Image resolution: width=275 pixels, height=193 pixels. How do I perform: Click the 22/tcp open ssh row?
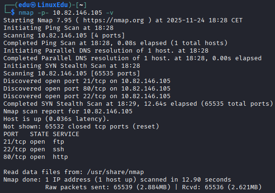point(34,149)
